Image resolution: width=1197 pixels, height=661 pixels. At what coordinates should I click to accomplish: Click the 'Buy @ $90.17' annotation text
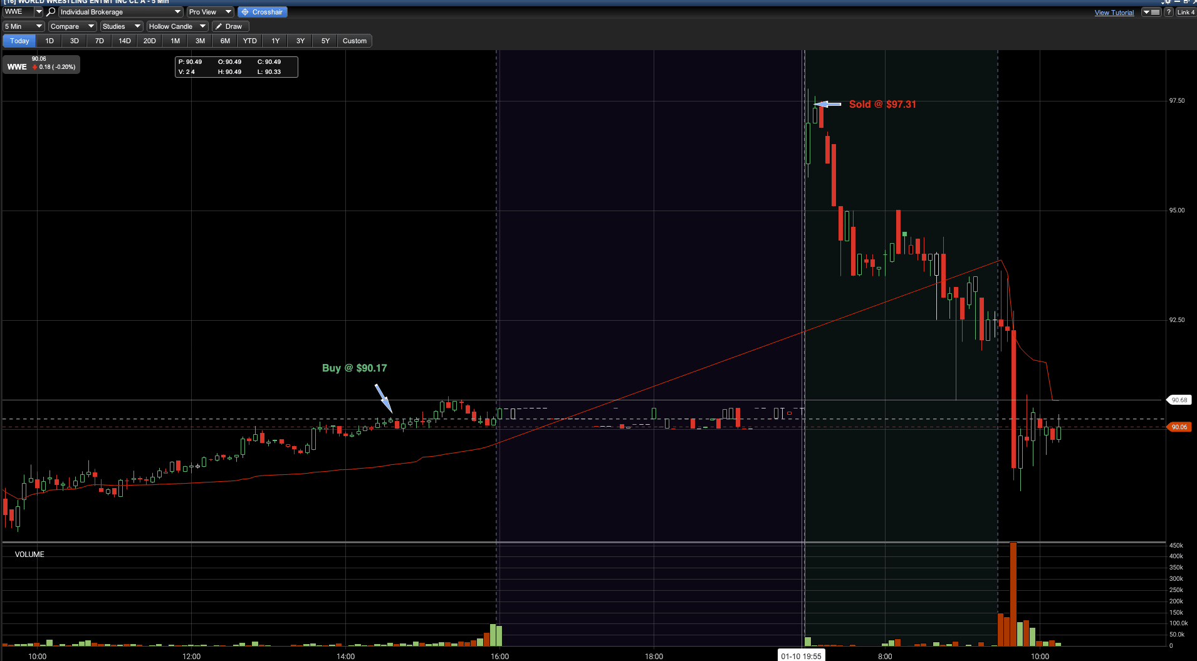pos(354,368)
